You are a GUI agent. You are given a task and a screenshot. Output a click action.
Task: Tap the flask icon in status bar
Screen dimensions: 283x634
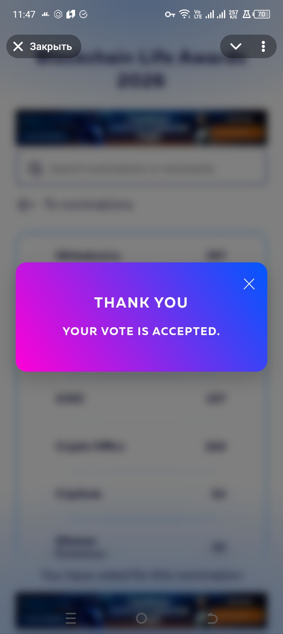tap(246, 15)
